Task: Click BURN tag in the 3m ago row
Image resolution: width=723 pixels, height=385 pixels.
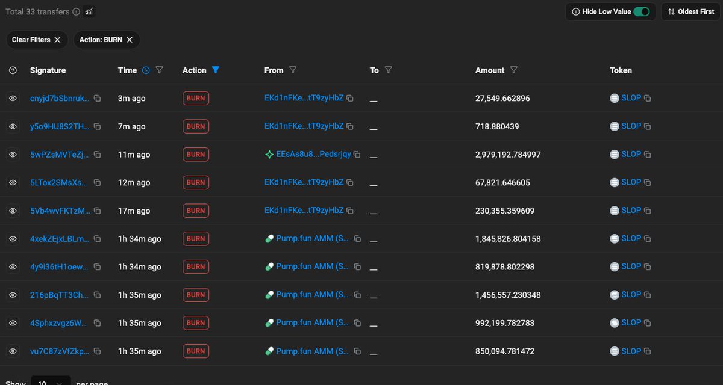Action: pos(196,98)
